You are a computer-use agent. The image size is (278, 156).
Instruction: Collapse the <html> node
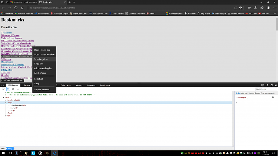(3, 98)
